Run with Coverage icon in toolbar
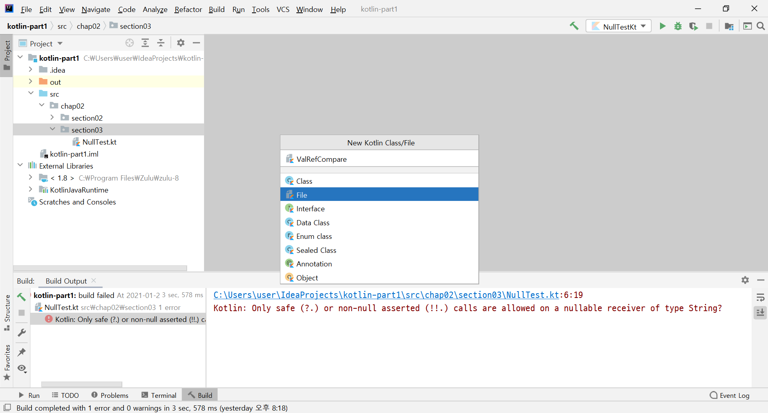Image resolution: width=768 pixels, height=413 pixels. point(694,26)
